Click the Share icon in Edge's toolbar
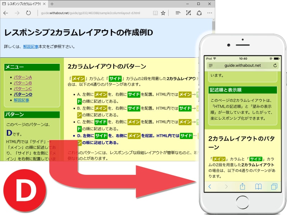Image resolution: width=287 pixels, height=215 pixels. (x=199, y=13)
